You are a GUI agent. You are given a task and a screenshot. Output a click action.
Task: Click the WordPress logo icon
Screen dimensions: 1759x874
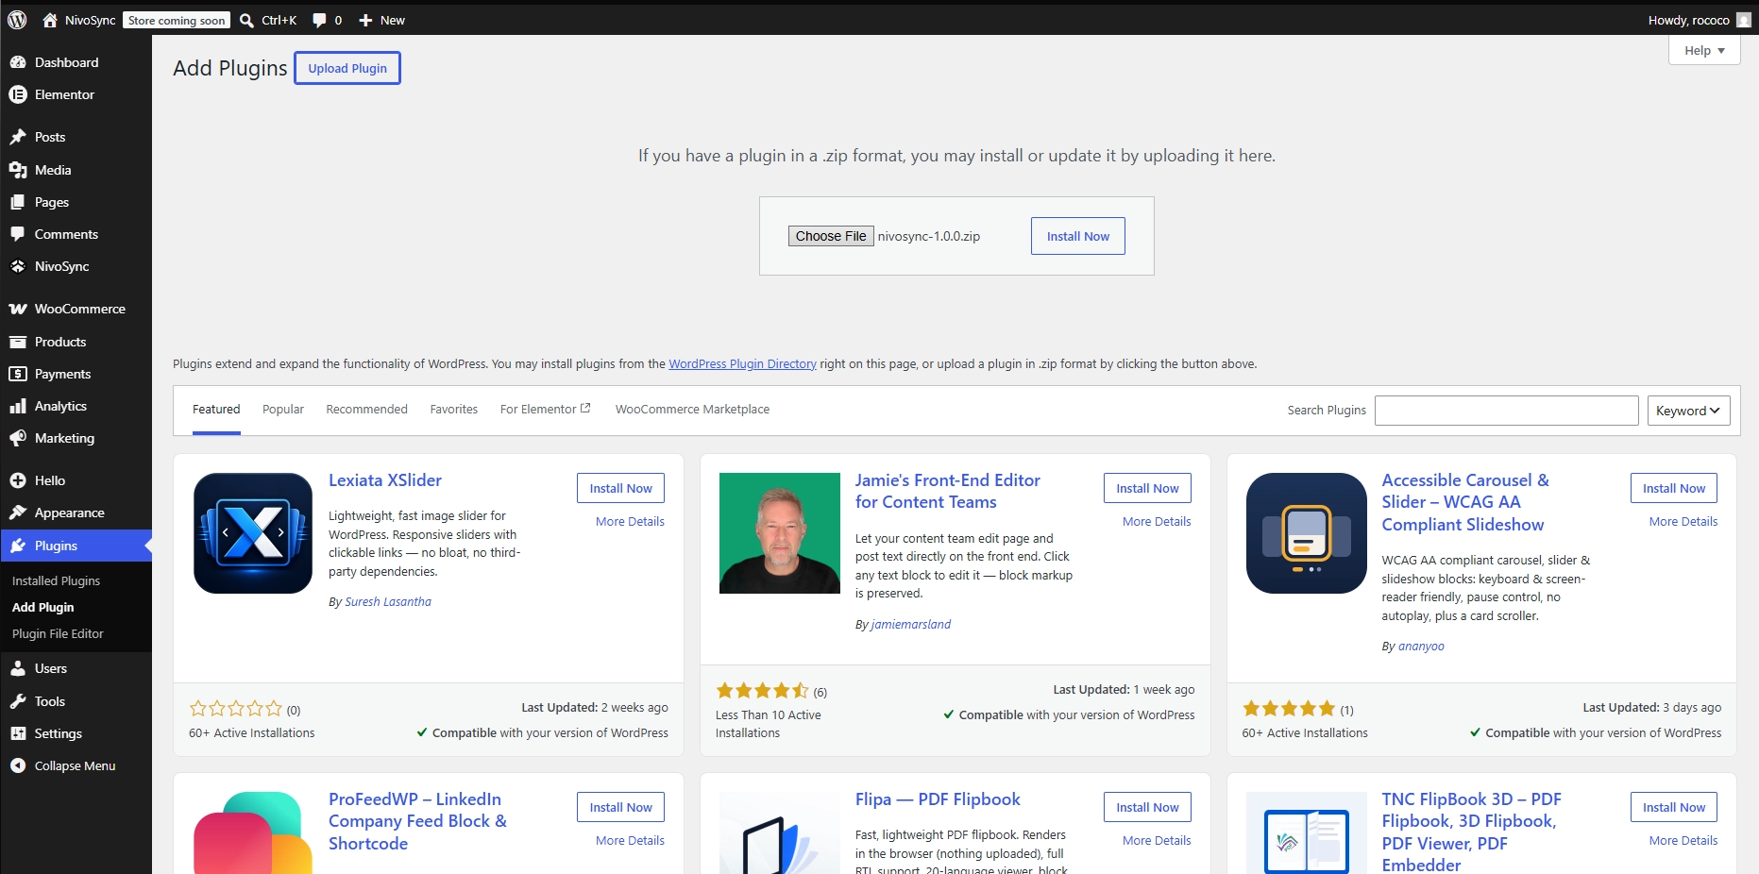click(17, 20)
